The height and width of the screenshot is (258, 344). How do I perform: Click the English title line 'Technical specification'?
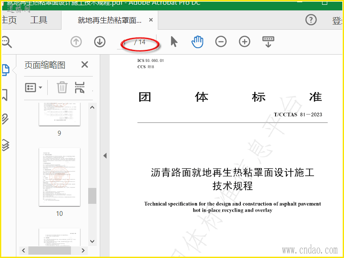click(x=233, y=204)
